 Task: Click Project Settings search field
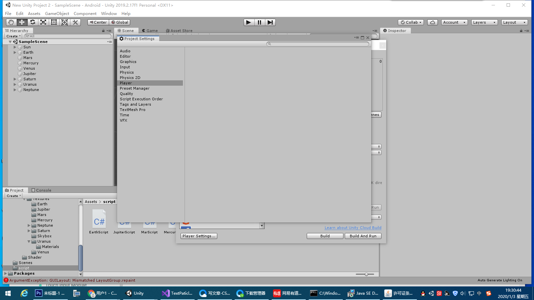(x=318, y=44)
